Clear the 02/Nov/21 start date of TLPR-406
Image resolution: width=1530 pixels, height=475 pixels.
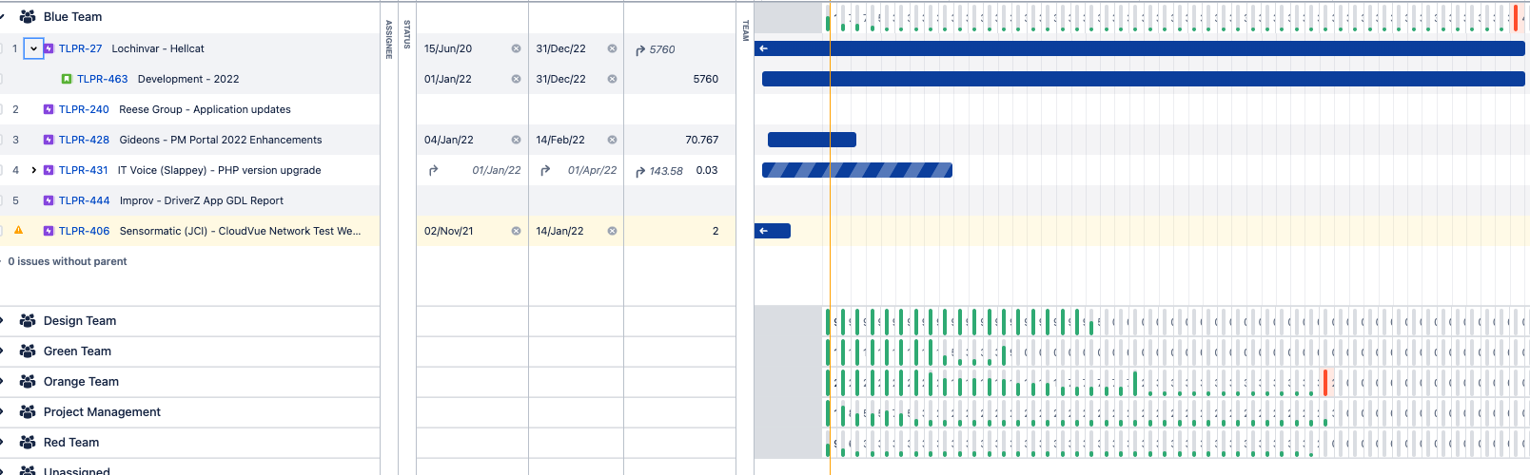click(516, 231)
